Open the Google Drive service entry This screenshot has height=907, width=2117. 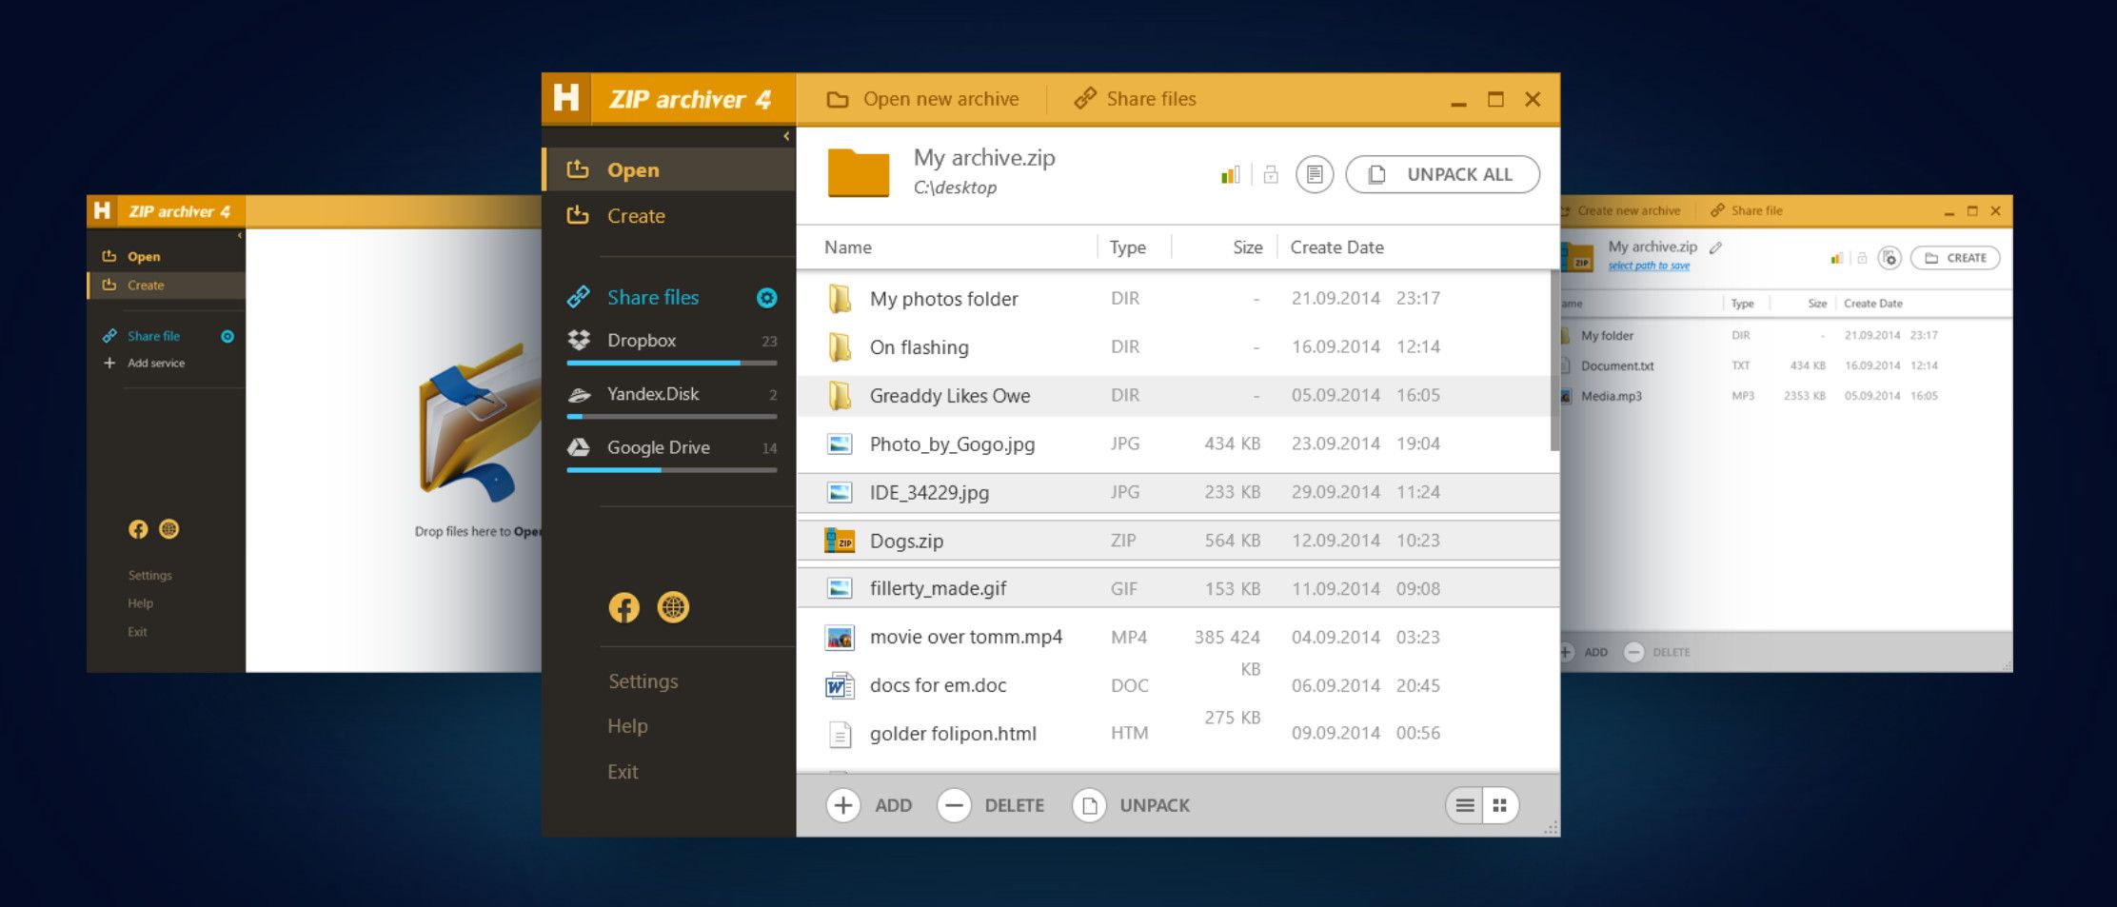pos(671,447)
